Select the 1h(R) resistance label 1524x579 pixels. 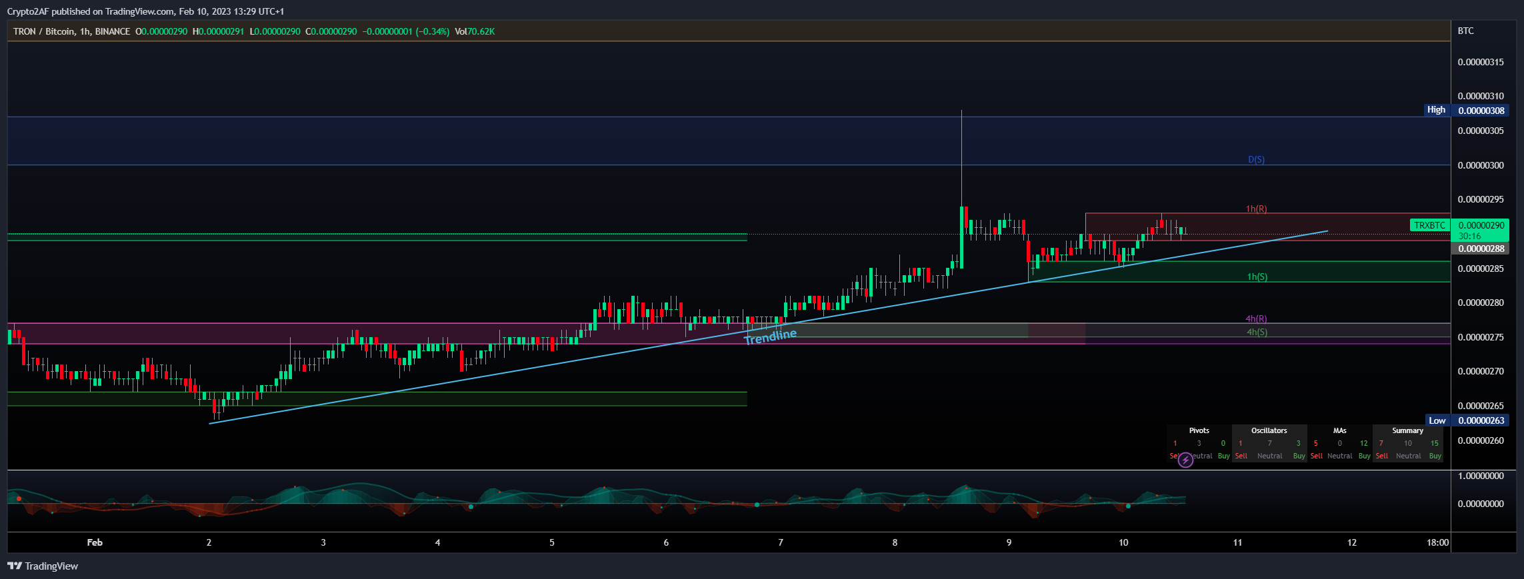(1257, 209)
